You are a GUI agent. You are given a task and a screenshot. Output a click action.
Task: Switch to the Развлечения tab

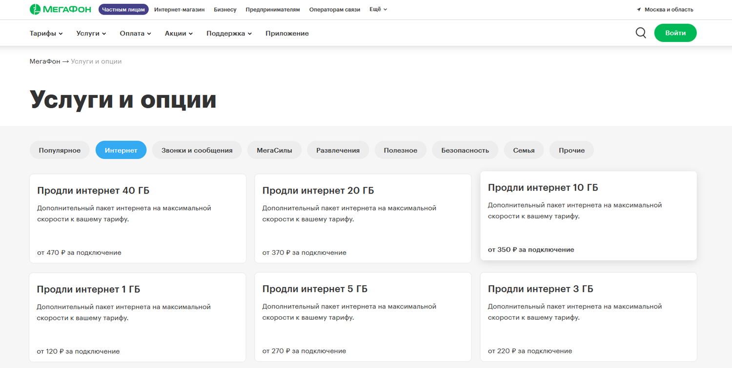pos(338,150)
